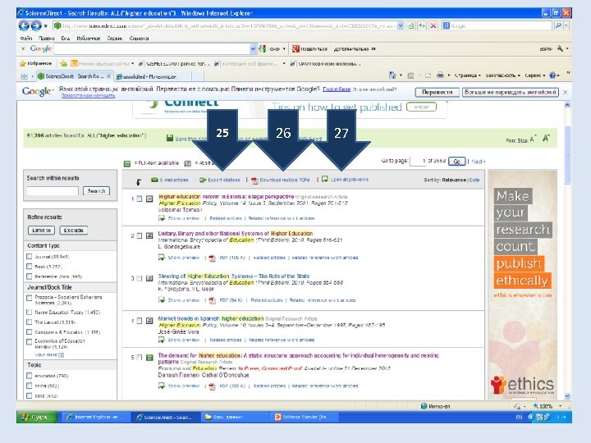The width and height of the screenshot is (591, 443).
Task: Click PDF icon for The demand for higher education
Action: point(213,386)
